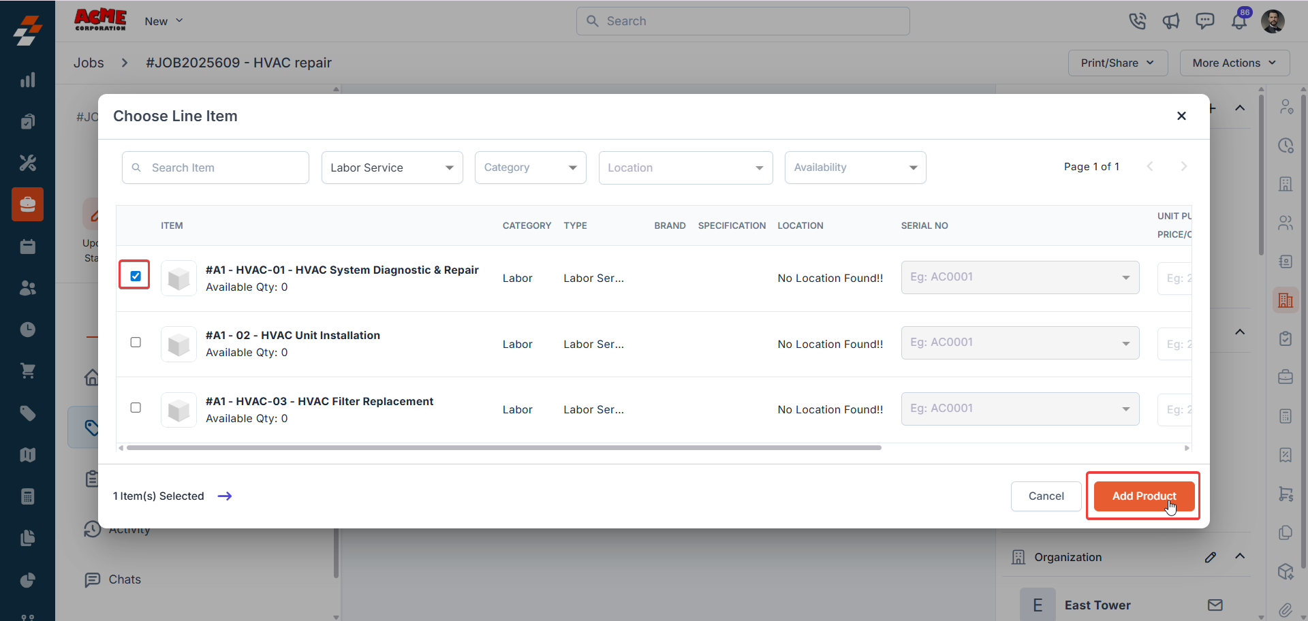The image size is (1308, 621).
Task: Open the chat message icon in header
Action: (x=1205, y=21)
